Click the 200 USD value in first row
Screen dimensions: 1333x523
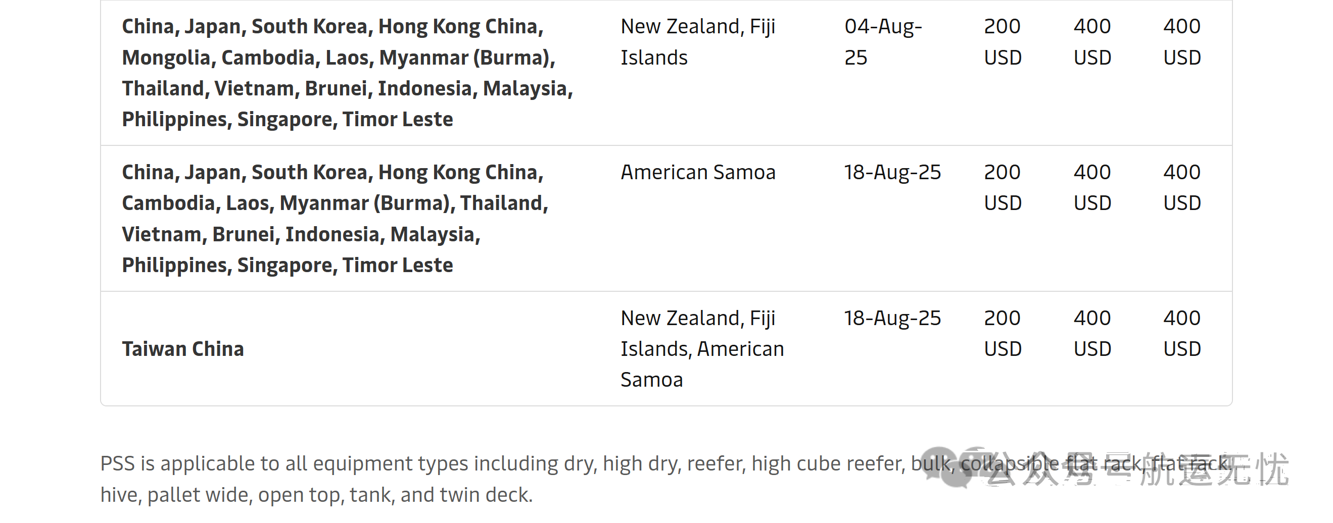1003,42
